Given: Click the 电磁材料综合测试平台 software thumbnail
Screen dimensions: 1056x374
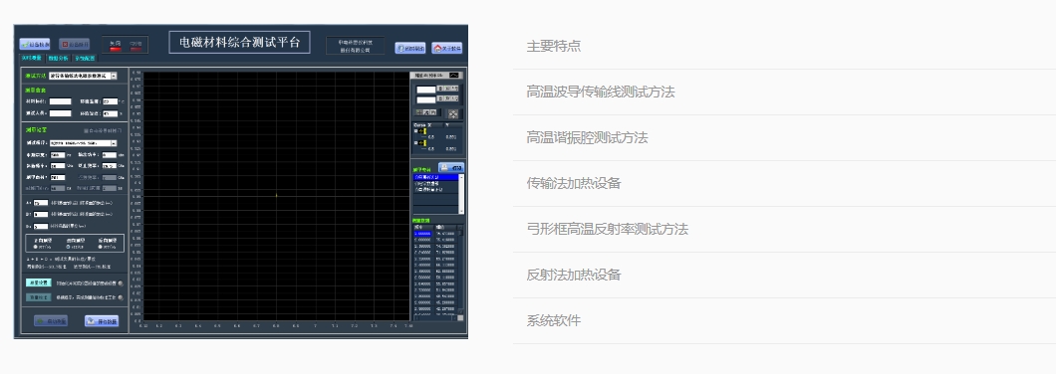Looking at the screenshot, I should [241, 182].
